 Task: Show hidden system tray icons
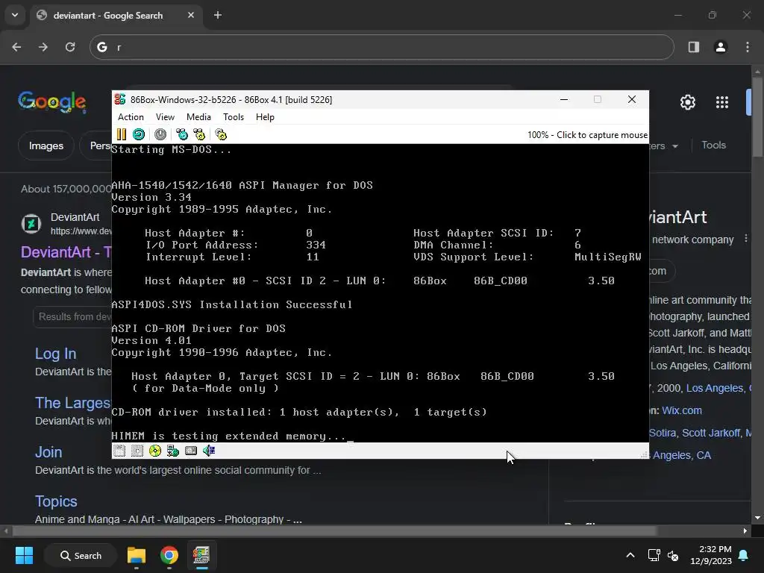[630, 555]
